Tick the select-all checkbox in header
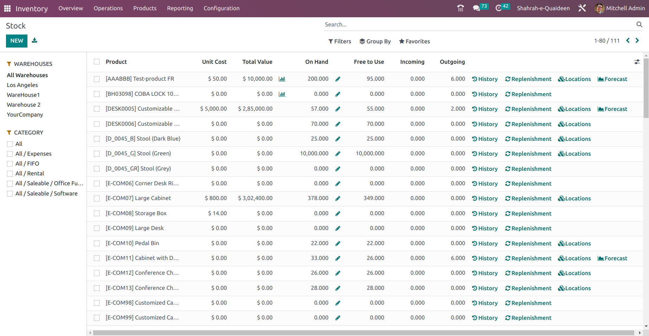Image resolution: width=649 pixels, height=336 pixels. point(97,62)
